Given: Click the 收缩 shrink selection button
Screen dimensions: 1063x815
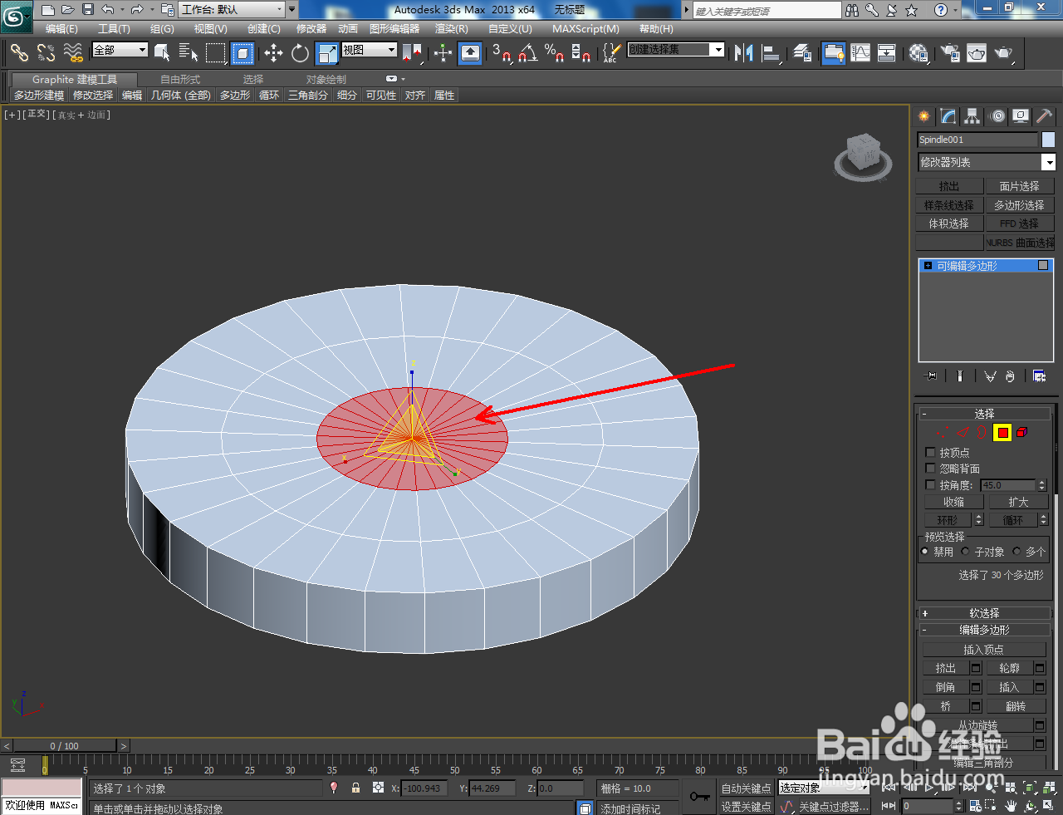Looking at the screenshot, I should (953, 502).
